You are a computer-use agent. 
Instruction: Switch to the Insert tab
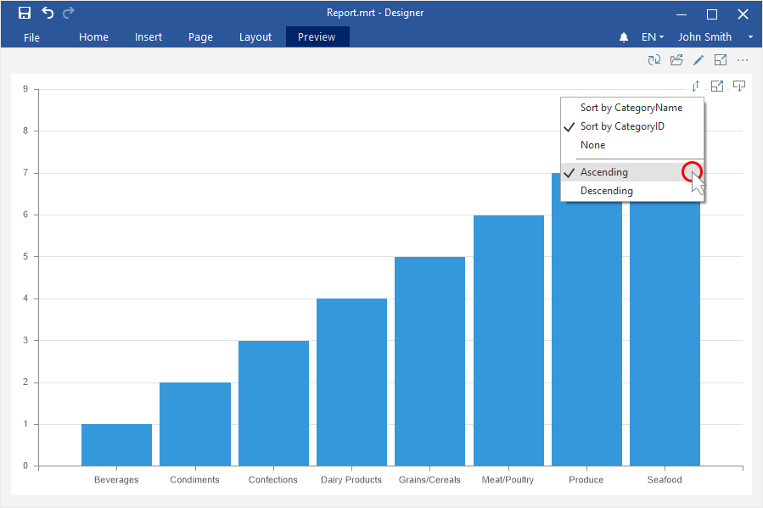[x=148, y=37]
